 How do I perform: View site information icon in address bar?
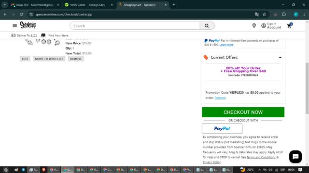tap(31, 14)
